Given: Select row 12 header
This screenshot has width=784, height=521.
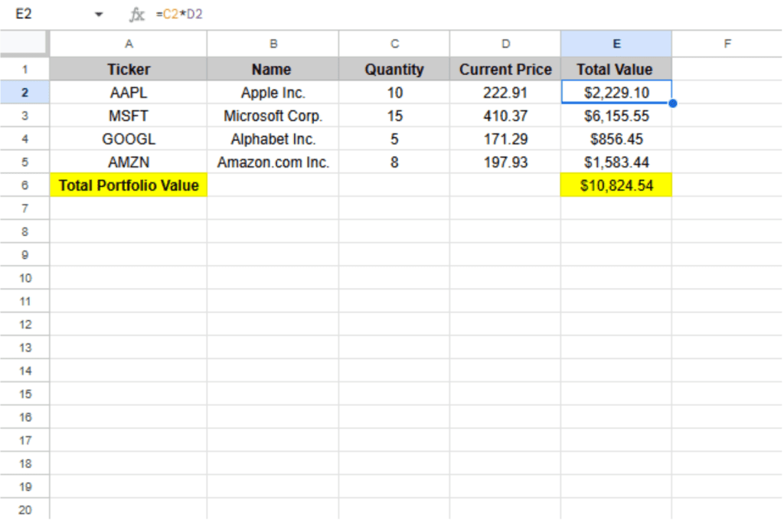Looking at the screenshot, I should (24, 324).
